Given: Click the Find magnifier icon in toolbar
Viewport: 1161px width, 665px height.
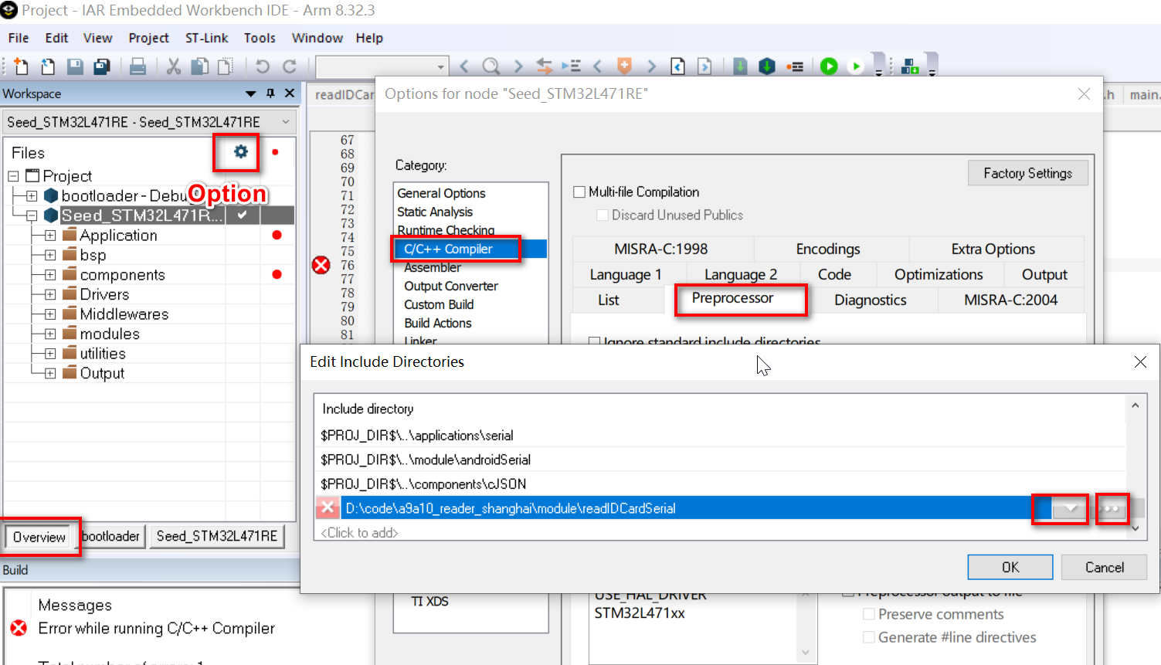Looking at the screenshot, I should [491, 66].
